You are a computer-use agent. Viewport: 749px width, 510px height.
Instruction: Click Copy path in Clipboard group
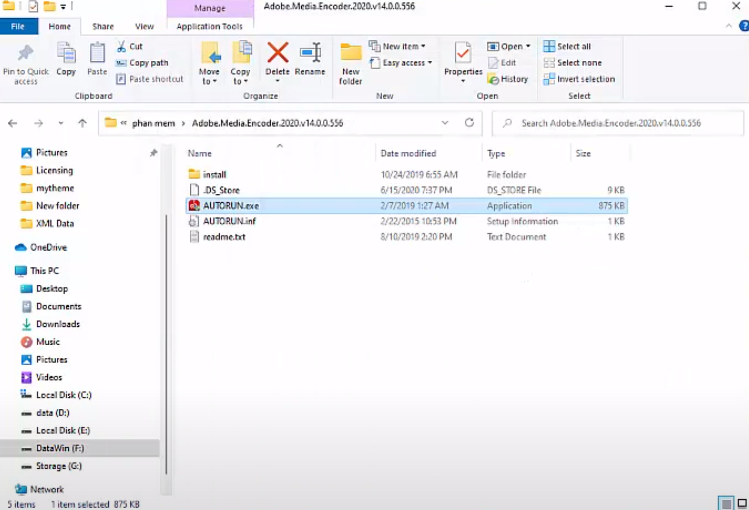click(x=142, y=63)
